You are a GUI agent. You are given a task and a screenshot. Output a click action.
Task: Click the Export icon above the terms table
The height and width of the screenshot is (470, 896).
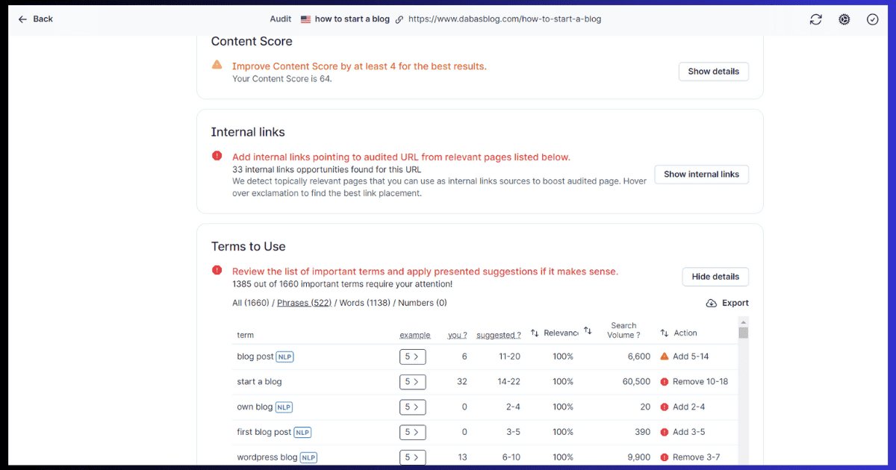click(x=712, y=303)
